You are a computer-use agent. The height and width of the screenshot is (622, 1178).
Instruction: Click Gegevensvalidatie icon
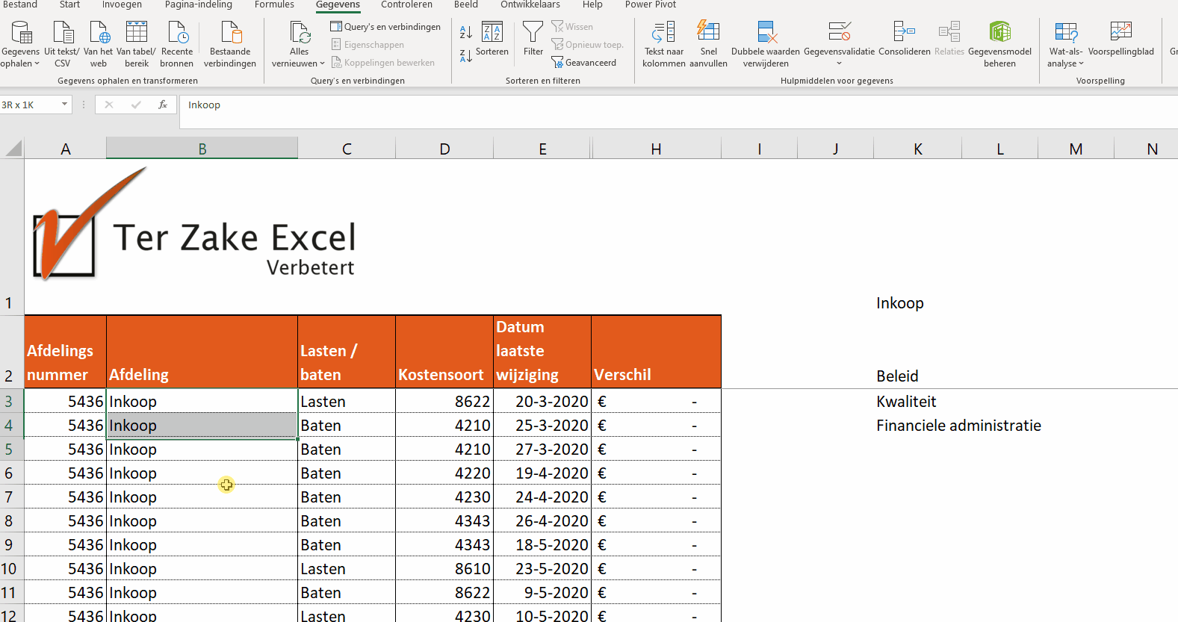click(x=839, y=33)
